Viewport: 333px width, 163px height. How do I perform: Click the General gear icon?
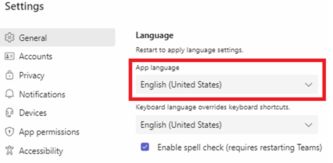point(10,38)
